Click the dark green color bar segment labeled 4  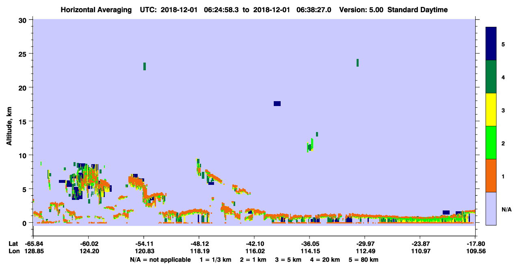coord(491,77)
